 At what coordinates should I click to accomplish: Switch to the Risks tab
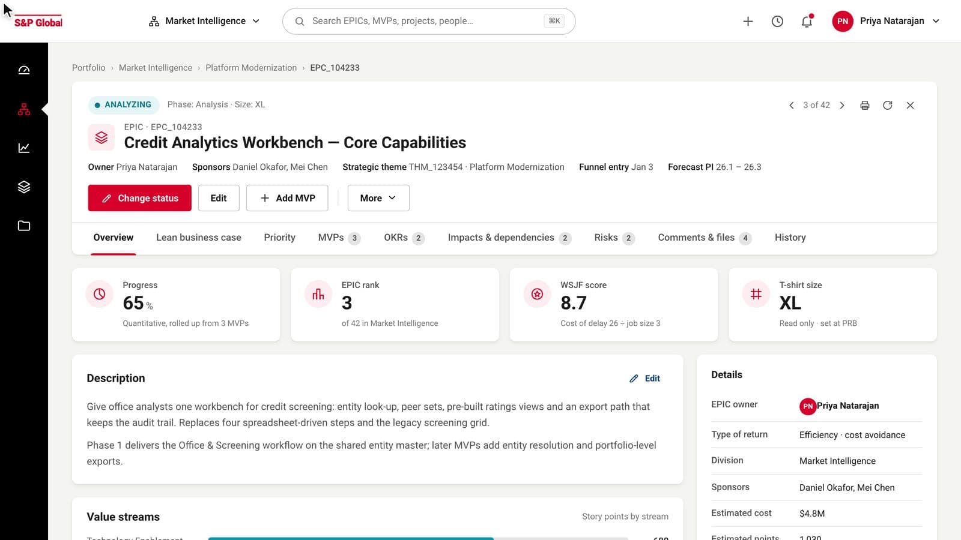coord(614,238)
